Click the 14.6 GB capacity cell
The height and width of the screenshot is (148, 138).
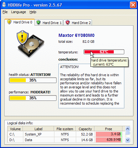point(85,140)
